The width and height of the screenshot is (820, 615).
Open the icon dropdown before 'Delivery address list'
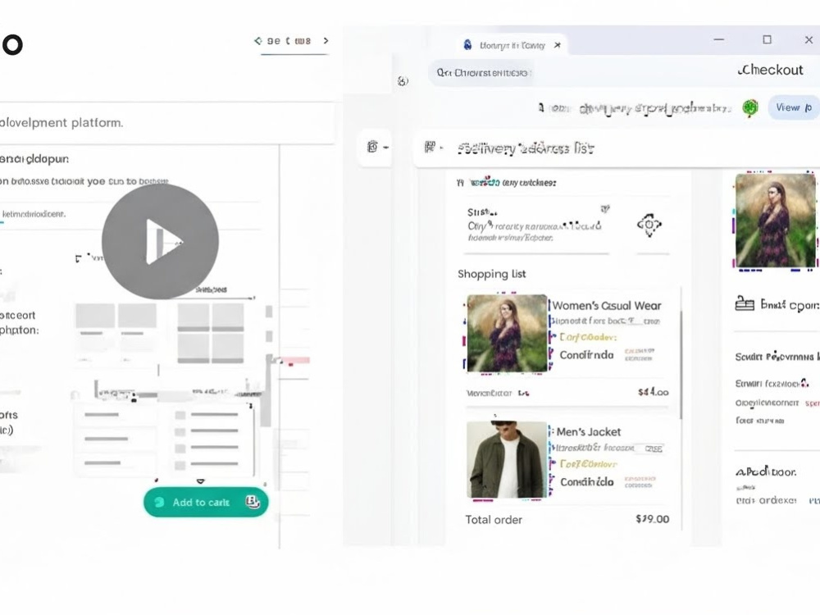click(x=433, y=148)
